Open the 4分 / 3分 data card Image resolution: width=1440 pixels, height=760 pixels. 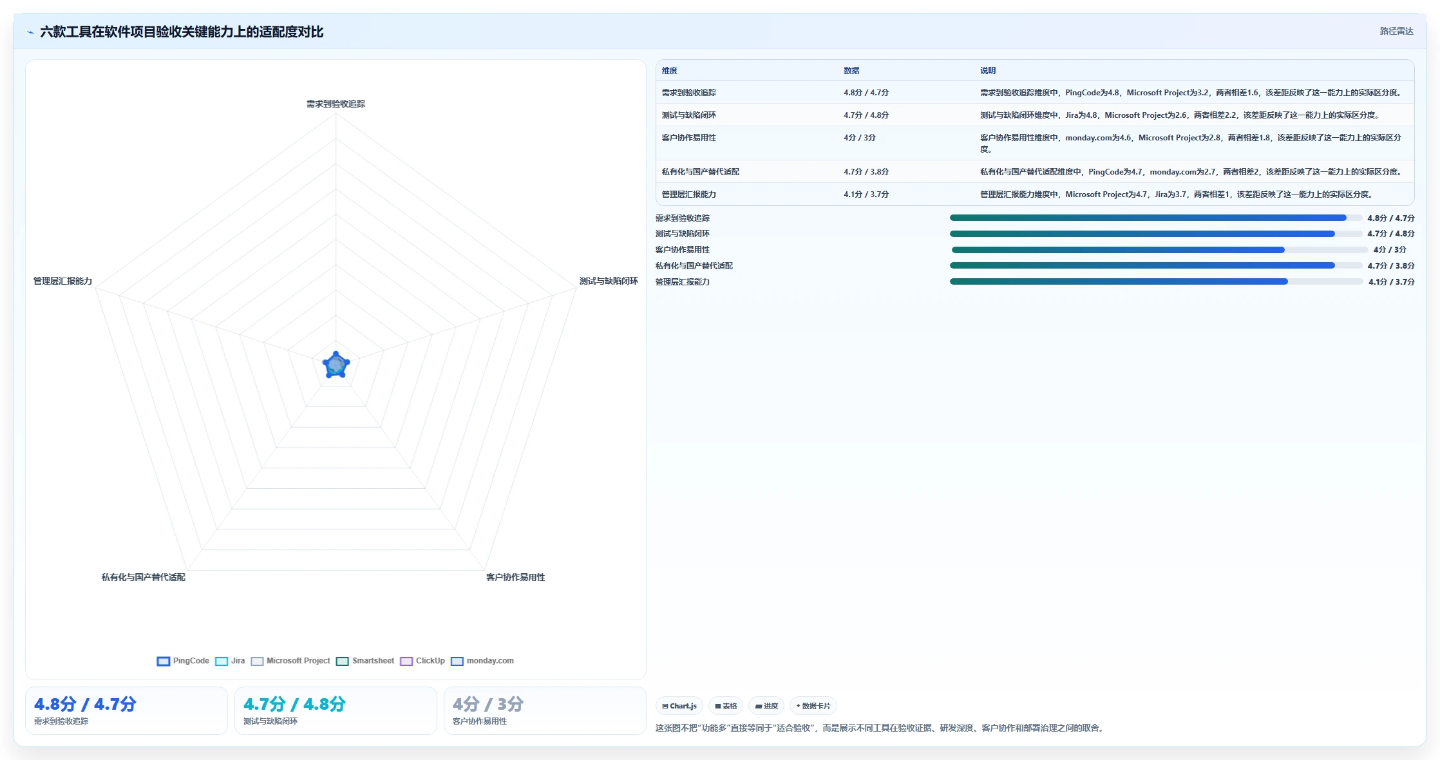pos(545,710)
